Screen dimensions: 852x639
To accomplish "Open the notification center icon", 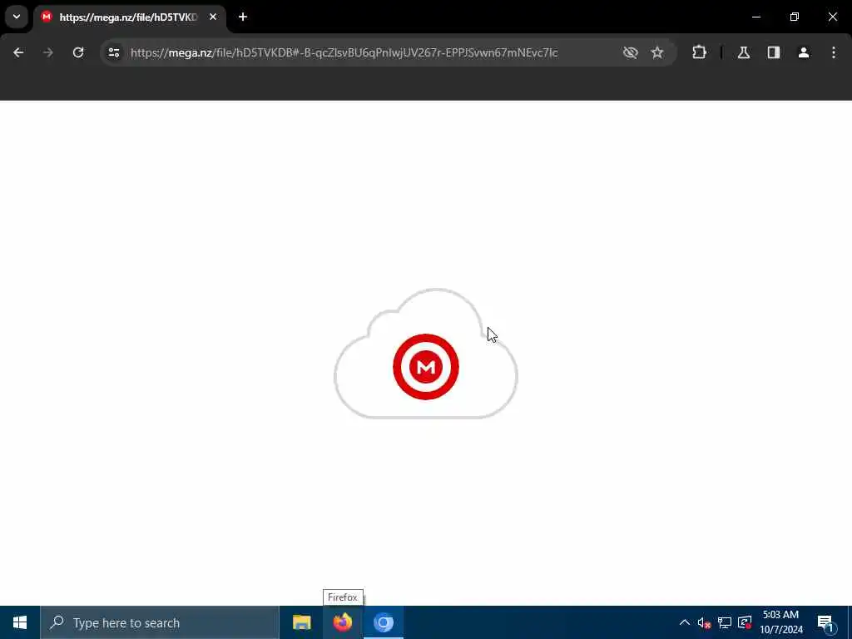I will (x=826, y=622).
